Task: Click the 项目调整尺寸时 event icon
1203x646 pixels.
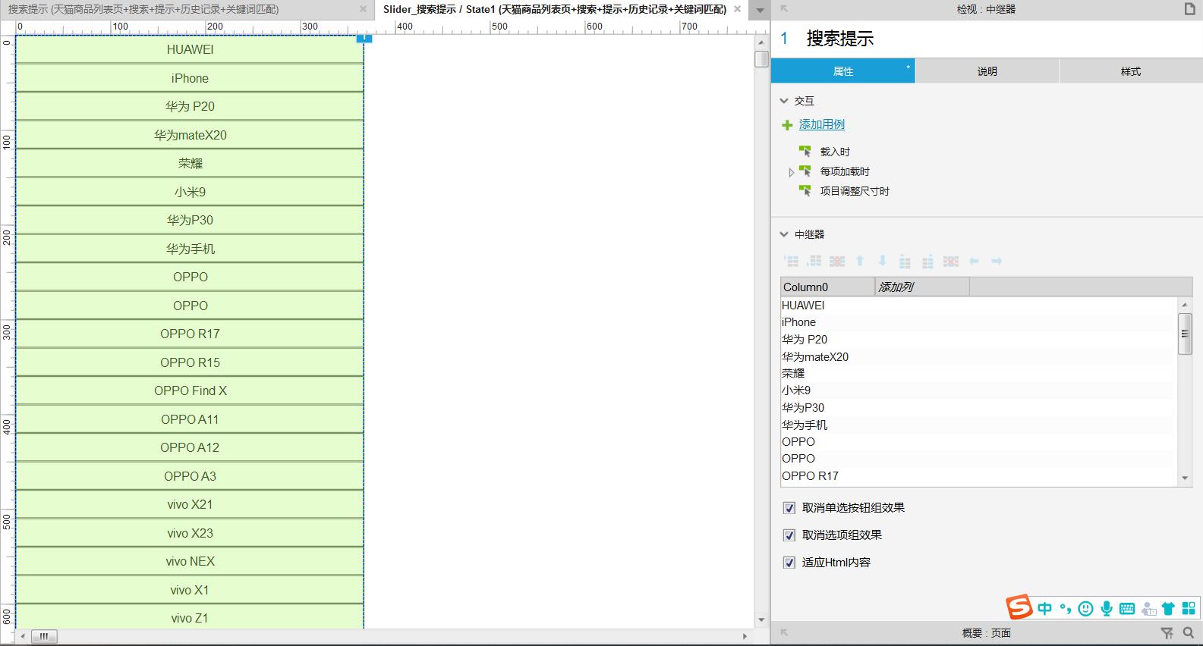Action: pos(805,190)
